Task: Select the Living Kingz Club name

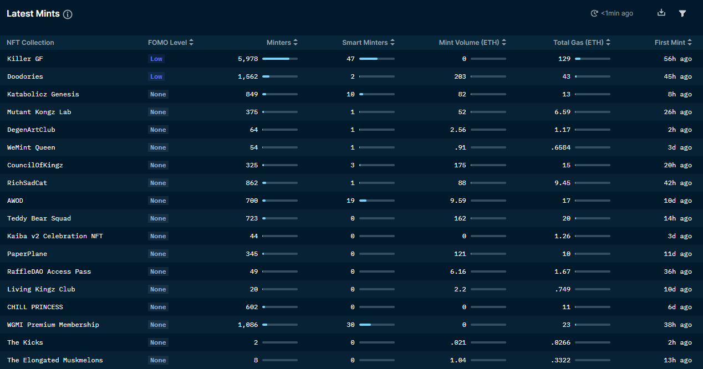Action: [x=41, y=289]
